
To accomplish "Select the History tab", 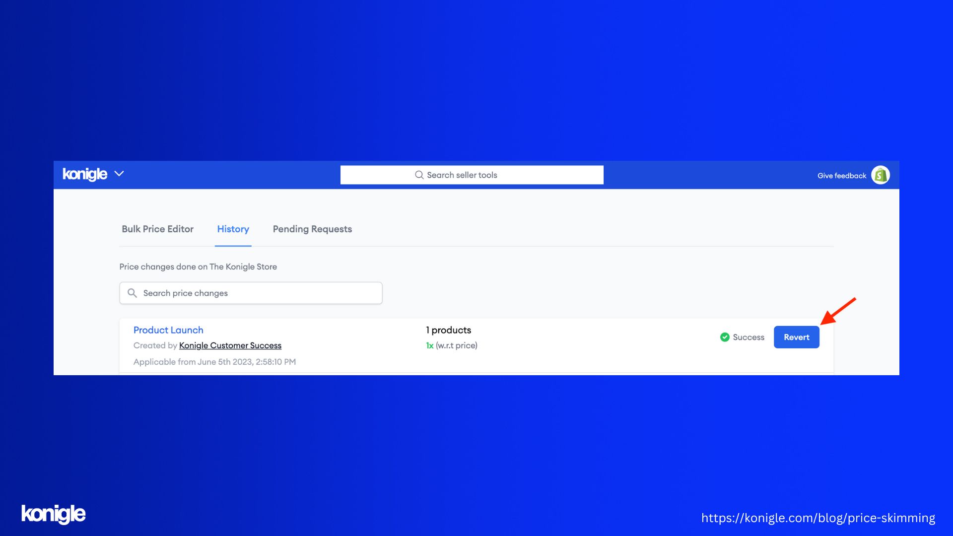I will pos(233,228).
